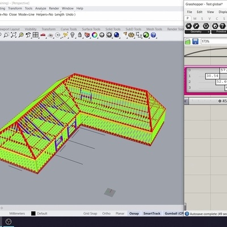Toggle Grid Snap in the status bar
This screenshot has width=227, height=227.
(90, 213)
